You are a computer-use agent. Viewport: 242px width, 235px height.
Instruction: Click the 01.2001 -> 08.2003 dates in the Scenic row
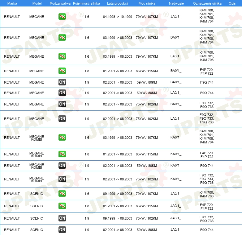(x=118, y=206)
